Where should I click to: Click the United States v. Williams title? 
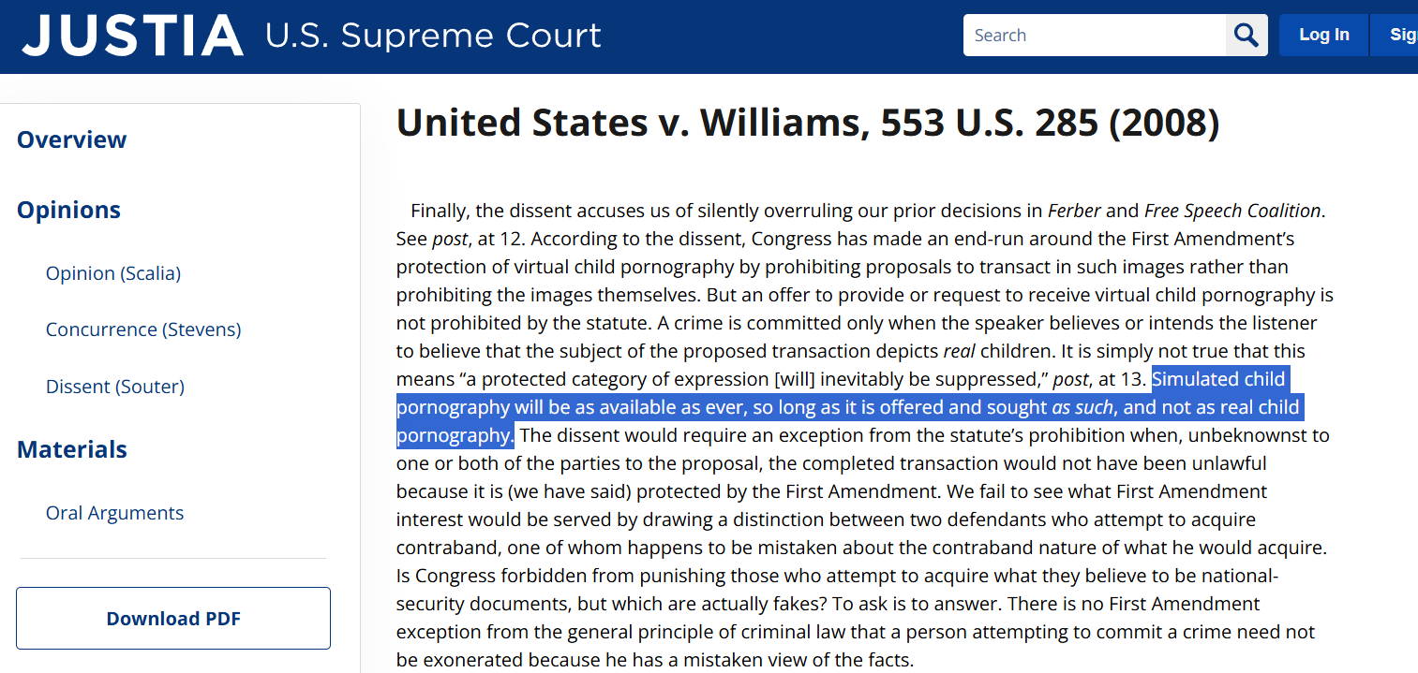pos(808,124)
